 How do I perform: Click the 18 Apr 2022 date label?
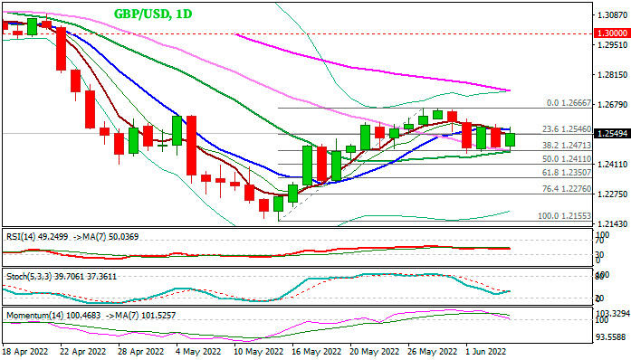click(25, 352)
